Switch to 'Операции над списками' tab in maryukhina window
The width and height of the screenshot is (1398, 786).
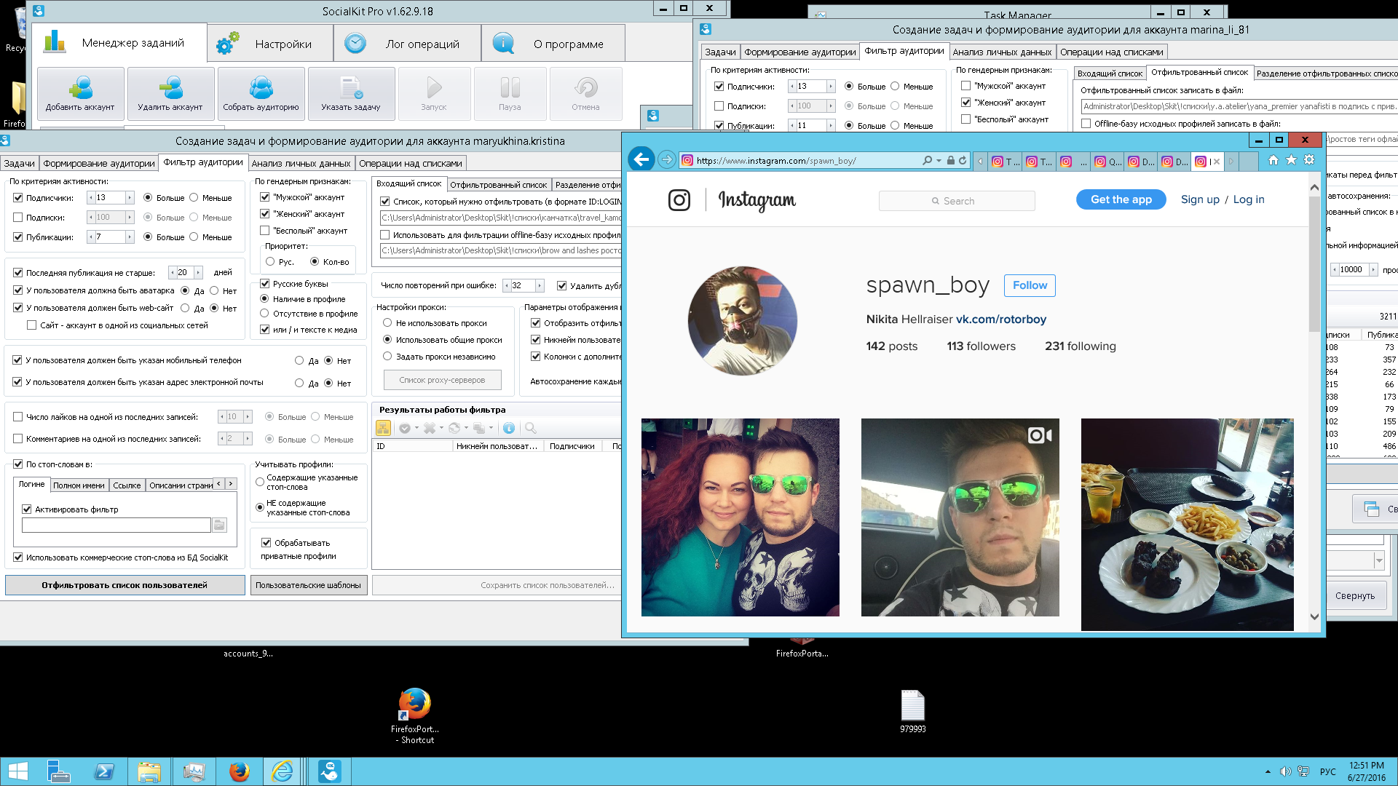[411, 164]
